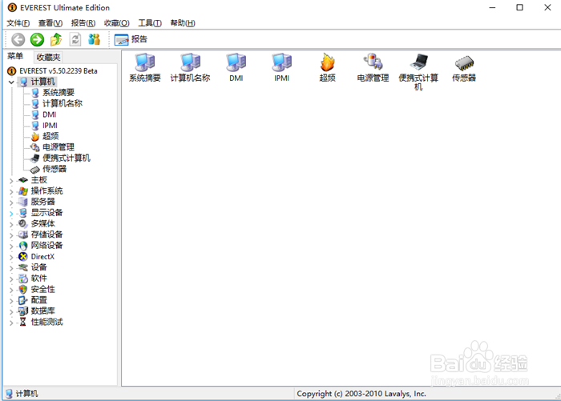Expand the 存储设备 tree node
Image resolution: width=561 pixels, height=401 pixels.
[x=11, y=235]
